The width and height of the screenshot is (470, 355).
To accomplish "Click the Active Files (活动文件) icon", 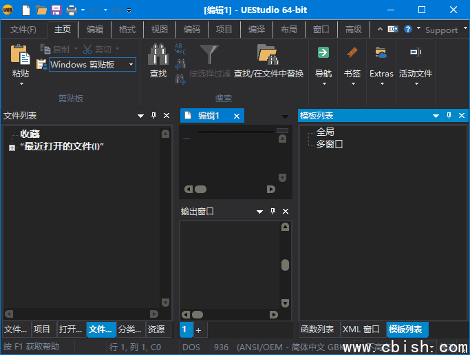I will (x=415, y=53).
